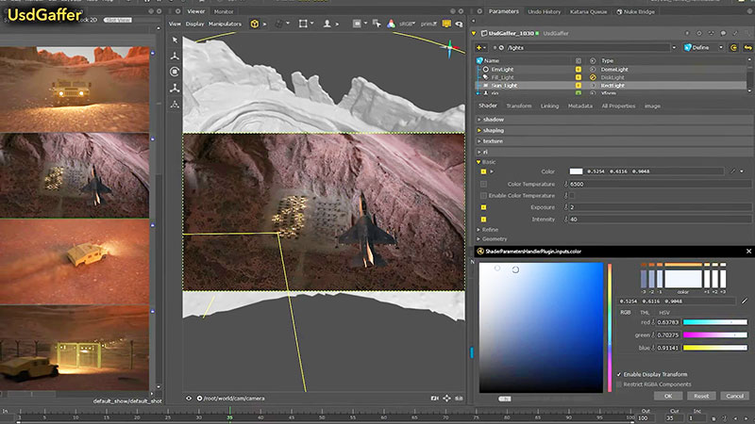The width and height of the screenshot is (755, 424).
Task: Toggle Enable Display Transform checkbox
Action: point(619,374)
